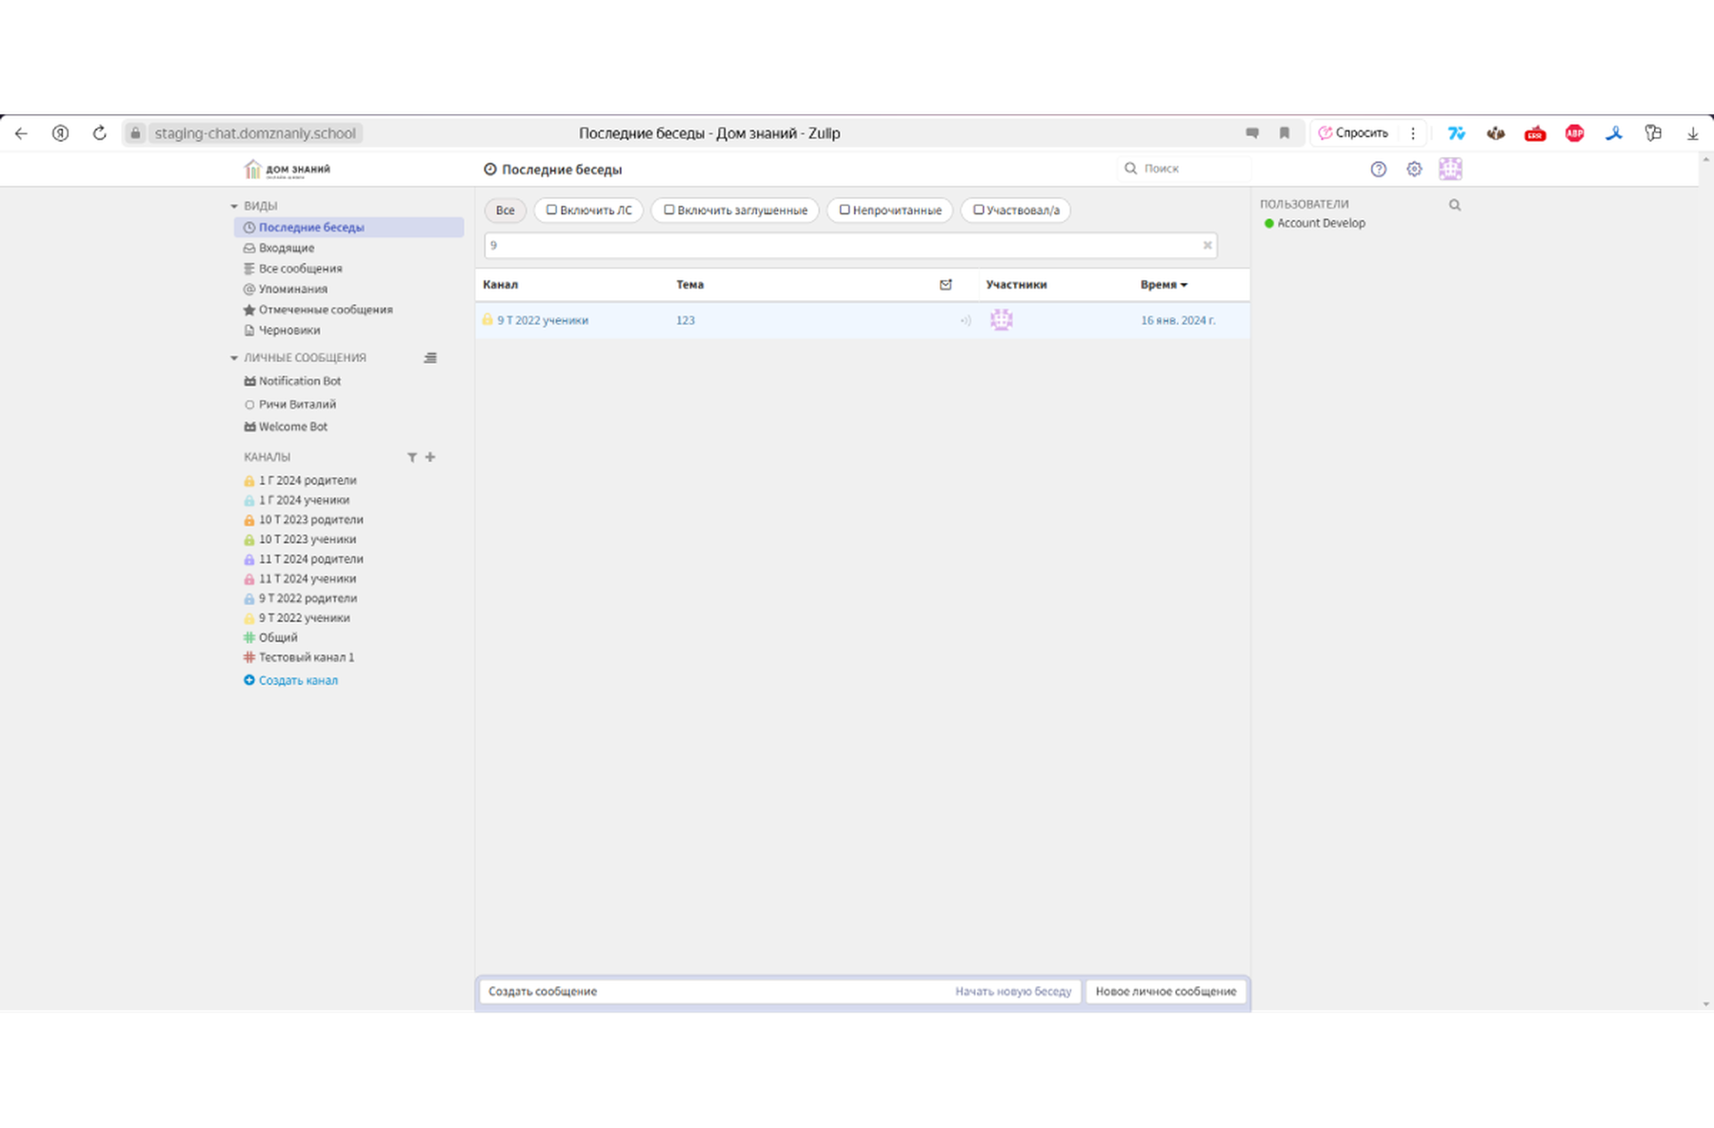Clear the filter field with X
1714x1128 pixels.
click(1207, 246)
